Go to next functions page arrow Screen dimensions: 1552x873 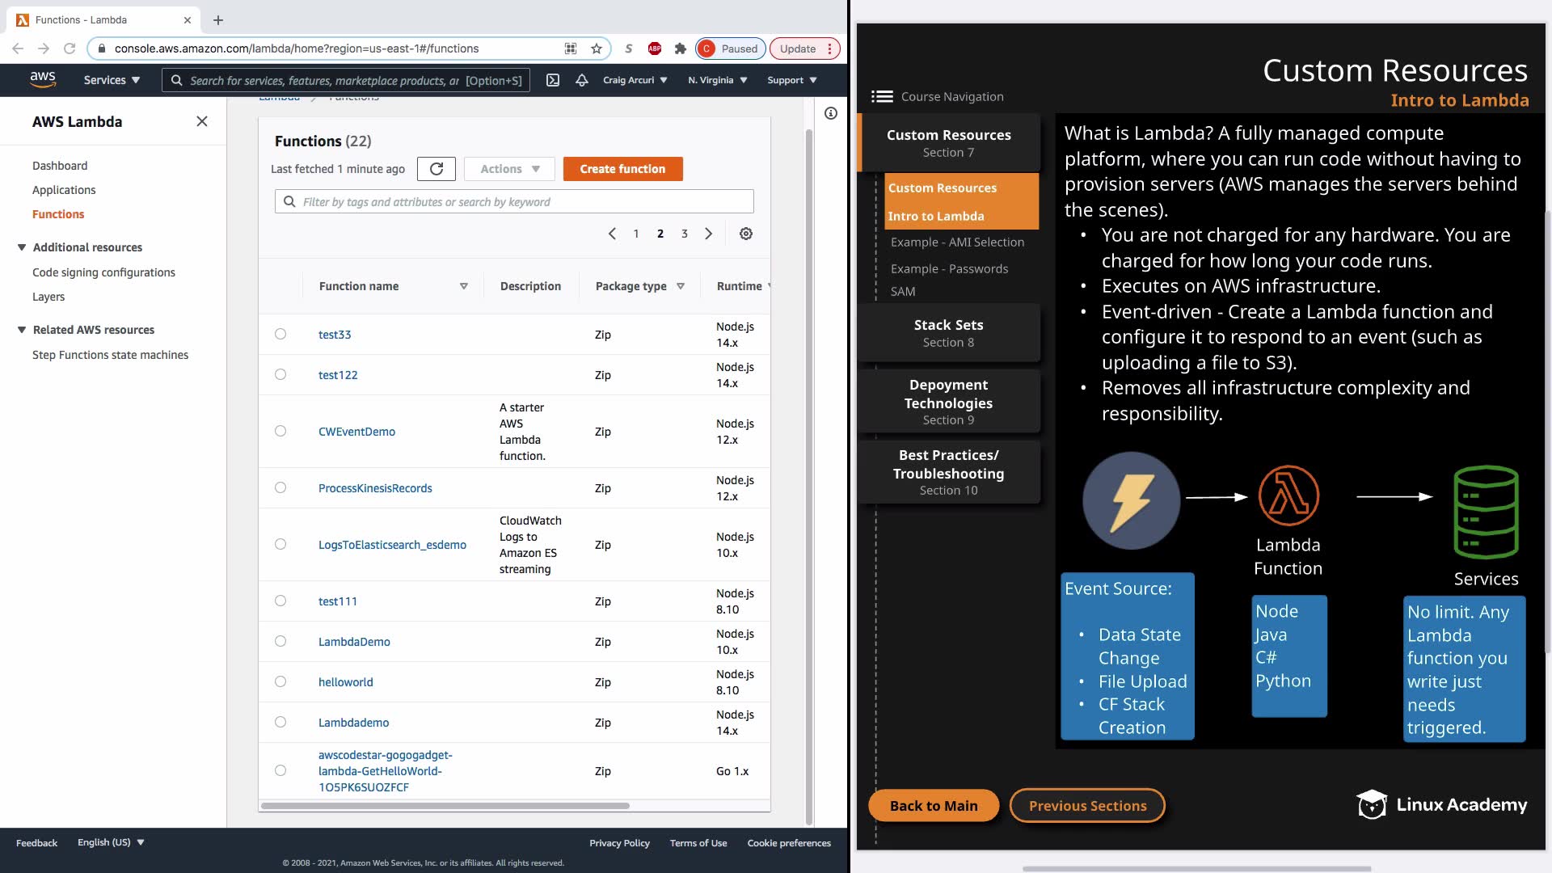709,234
